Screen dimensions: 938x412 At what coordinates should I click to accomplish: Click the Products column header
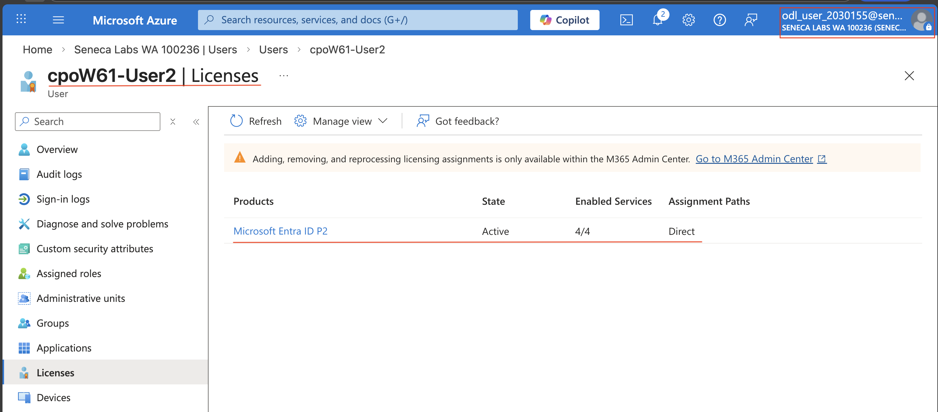253,201
